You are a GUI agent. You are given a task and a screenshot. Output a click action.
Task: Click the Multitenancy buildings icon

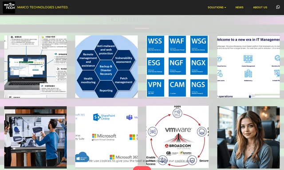tap(248, 73)
